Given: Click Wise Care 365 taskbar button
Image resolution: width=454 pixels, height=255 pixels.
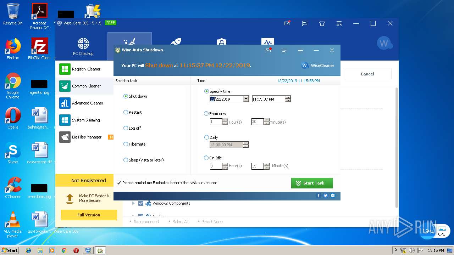Looking at the screenshot, I should pos(88,250).
